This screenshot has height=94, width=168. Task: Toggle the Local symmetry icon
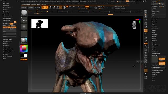(x=146, y=38)
